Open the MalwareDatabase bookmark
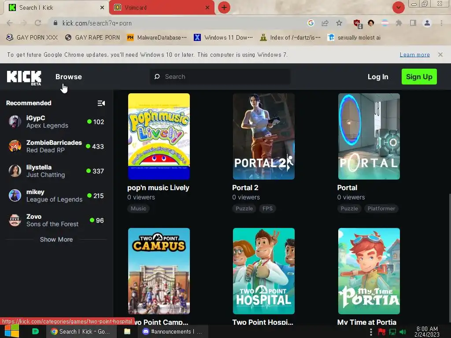Screen dimensions: 451x338 click(157, 38)
